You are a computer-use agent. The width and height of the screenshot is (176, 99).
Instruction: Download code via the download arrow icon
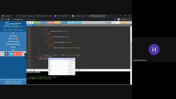click(78, 22)
